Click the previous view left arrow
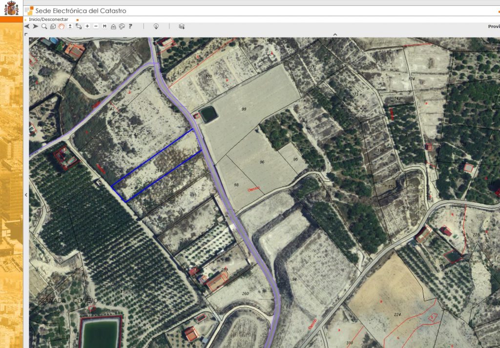This screenshot has width=500, height=348. pos(27,26)
